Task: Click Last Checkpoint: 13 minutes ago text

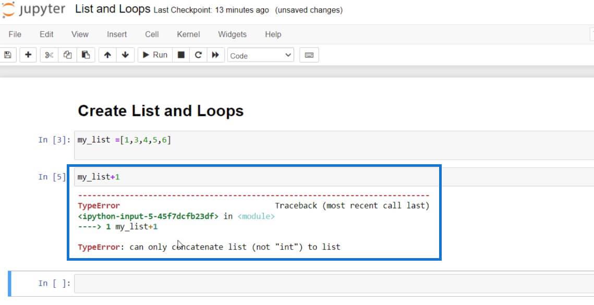Action: (x=211, y=10)
